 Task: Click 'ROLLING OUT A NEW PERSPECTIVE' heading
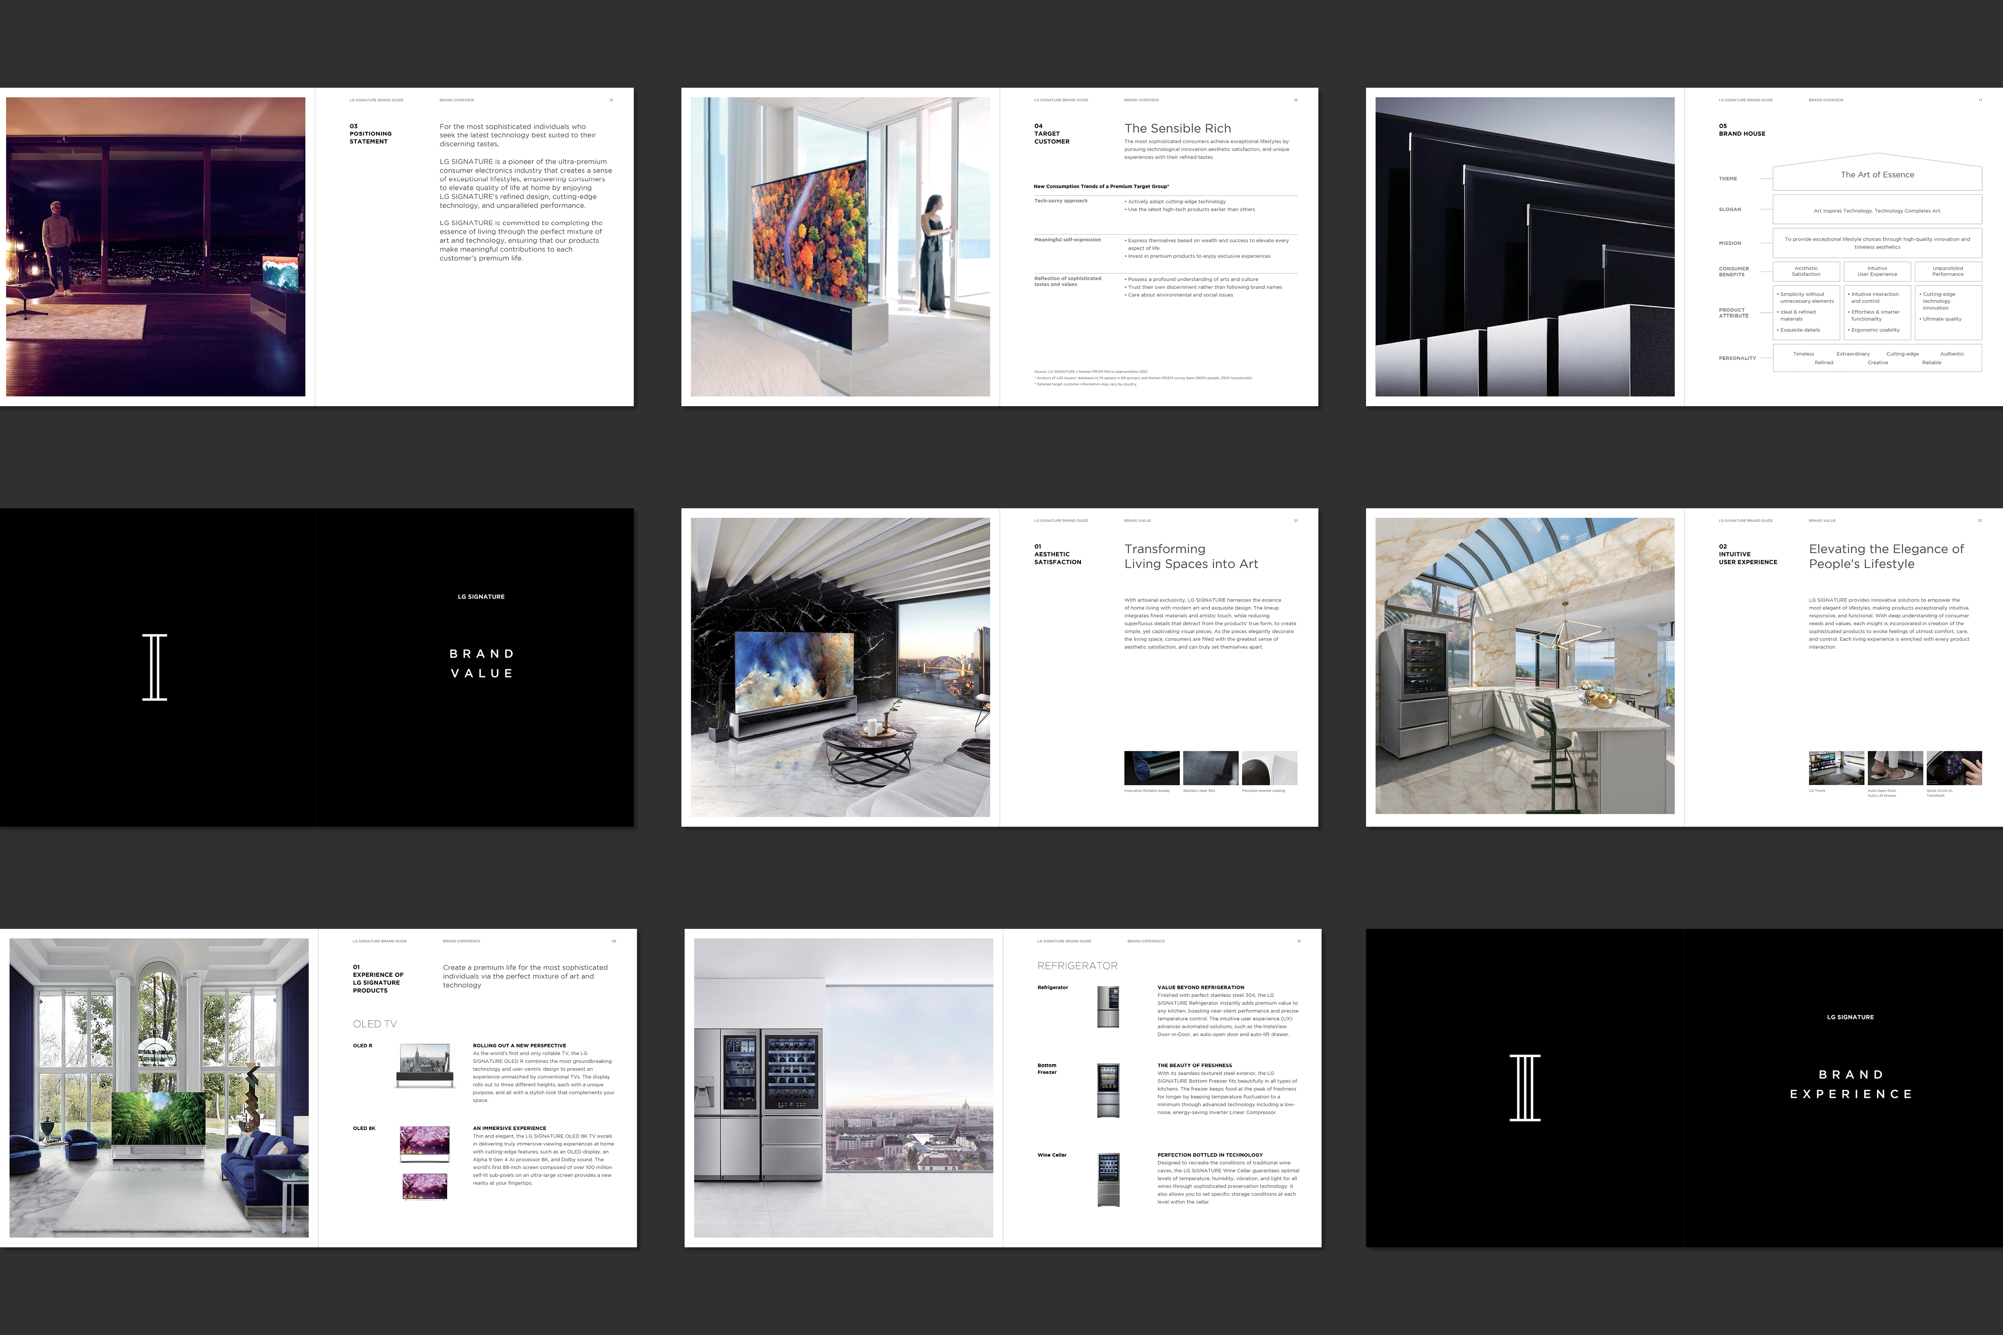pos(520,1045)
